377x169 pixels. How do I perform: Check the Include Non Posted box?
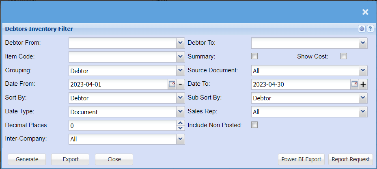point(254,125)
